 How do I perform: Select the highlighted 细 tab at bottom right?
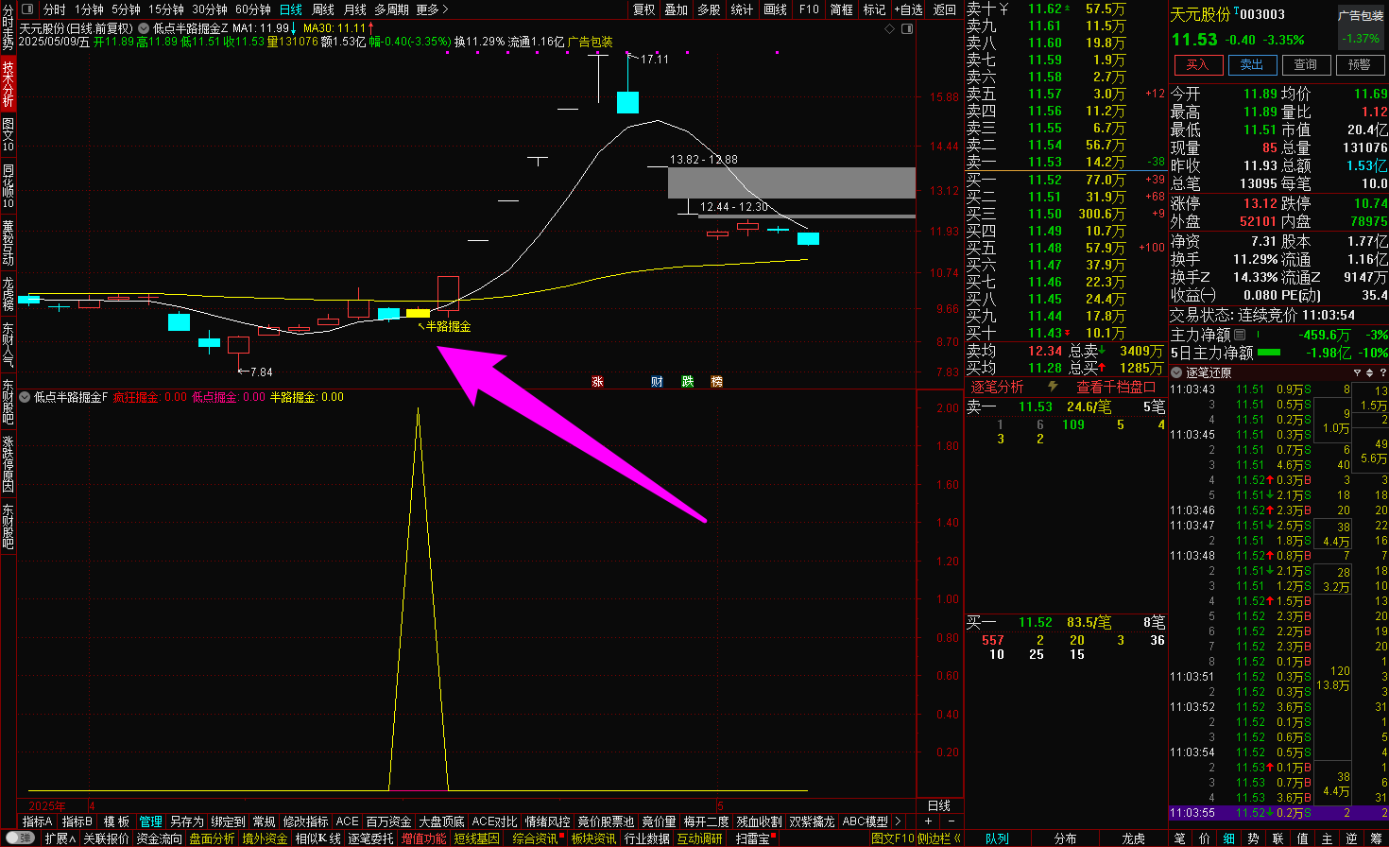(x=1228, y=838)
